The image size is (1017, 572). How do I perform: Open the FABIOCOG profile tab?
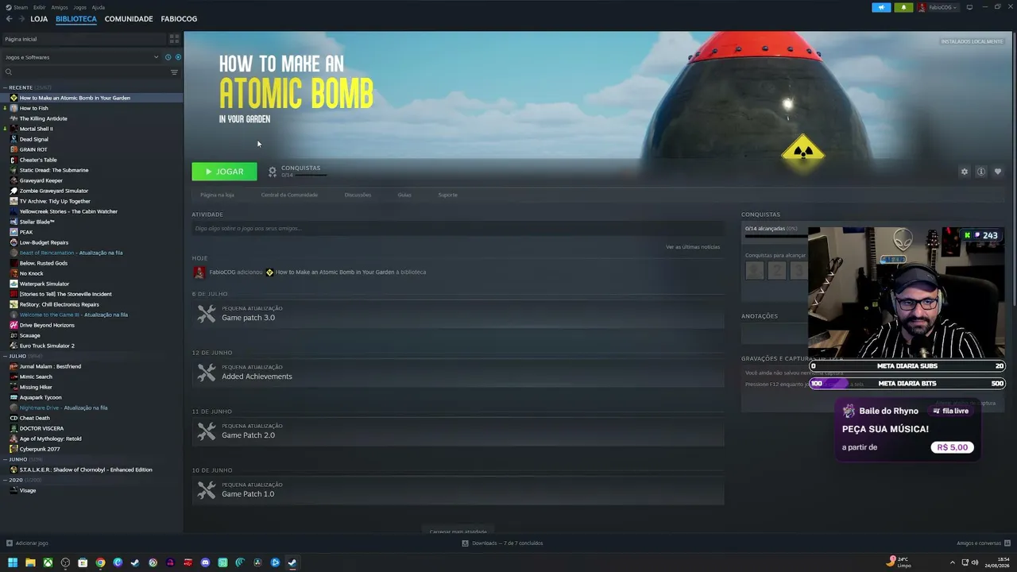tap(179, 18)
